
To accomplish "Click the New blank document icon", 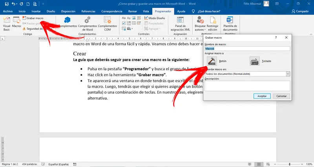I will tap(28, 4).
